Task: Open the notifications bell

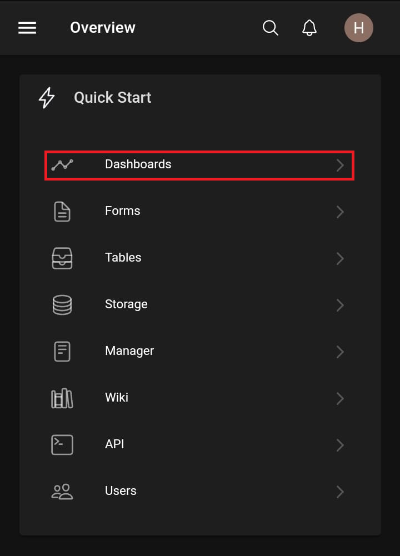Action: (x=309, y=28)
